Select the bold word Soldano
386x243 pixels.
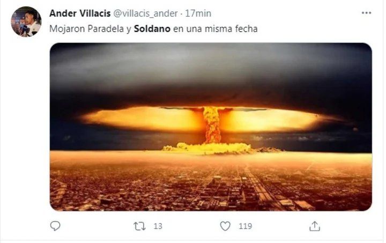point(152,29)
